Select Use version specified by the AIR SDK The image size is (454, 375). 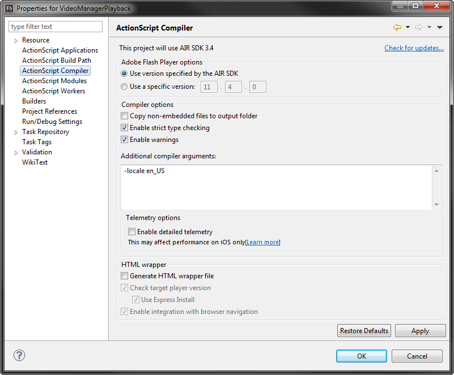(x=124, y=74)
